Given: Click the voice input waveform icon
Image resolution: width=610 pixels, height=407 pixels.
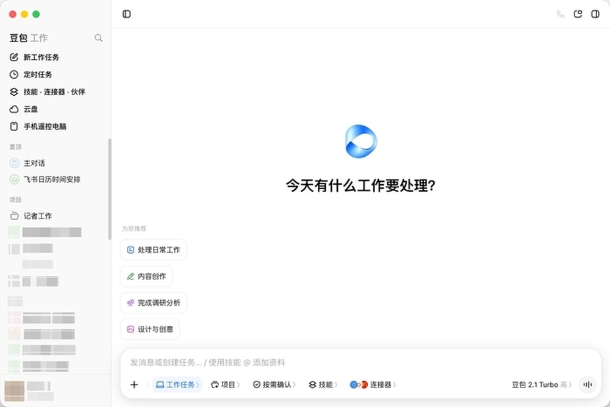Looking at the screenshot, I should (587, 385).
